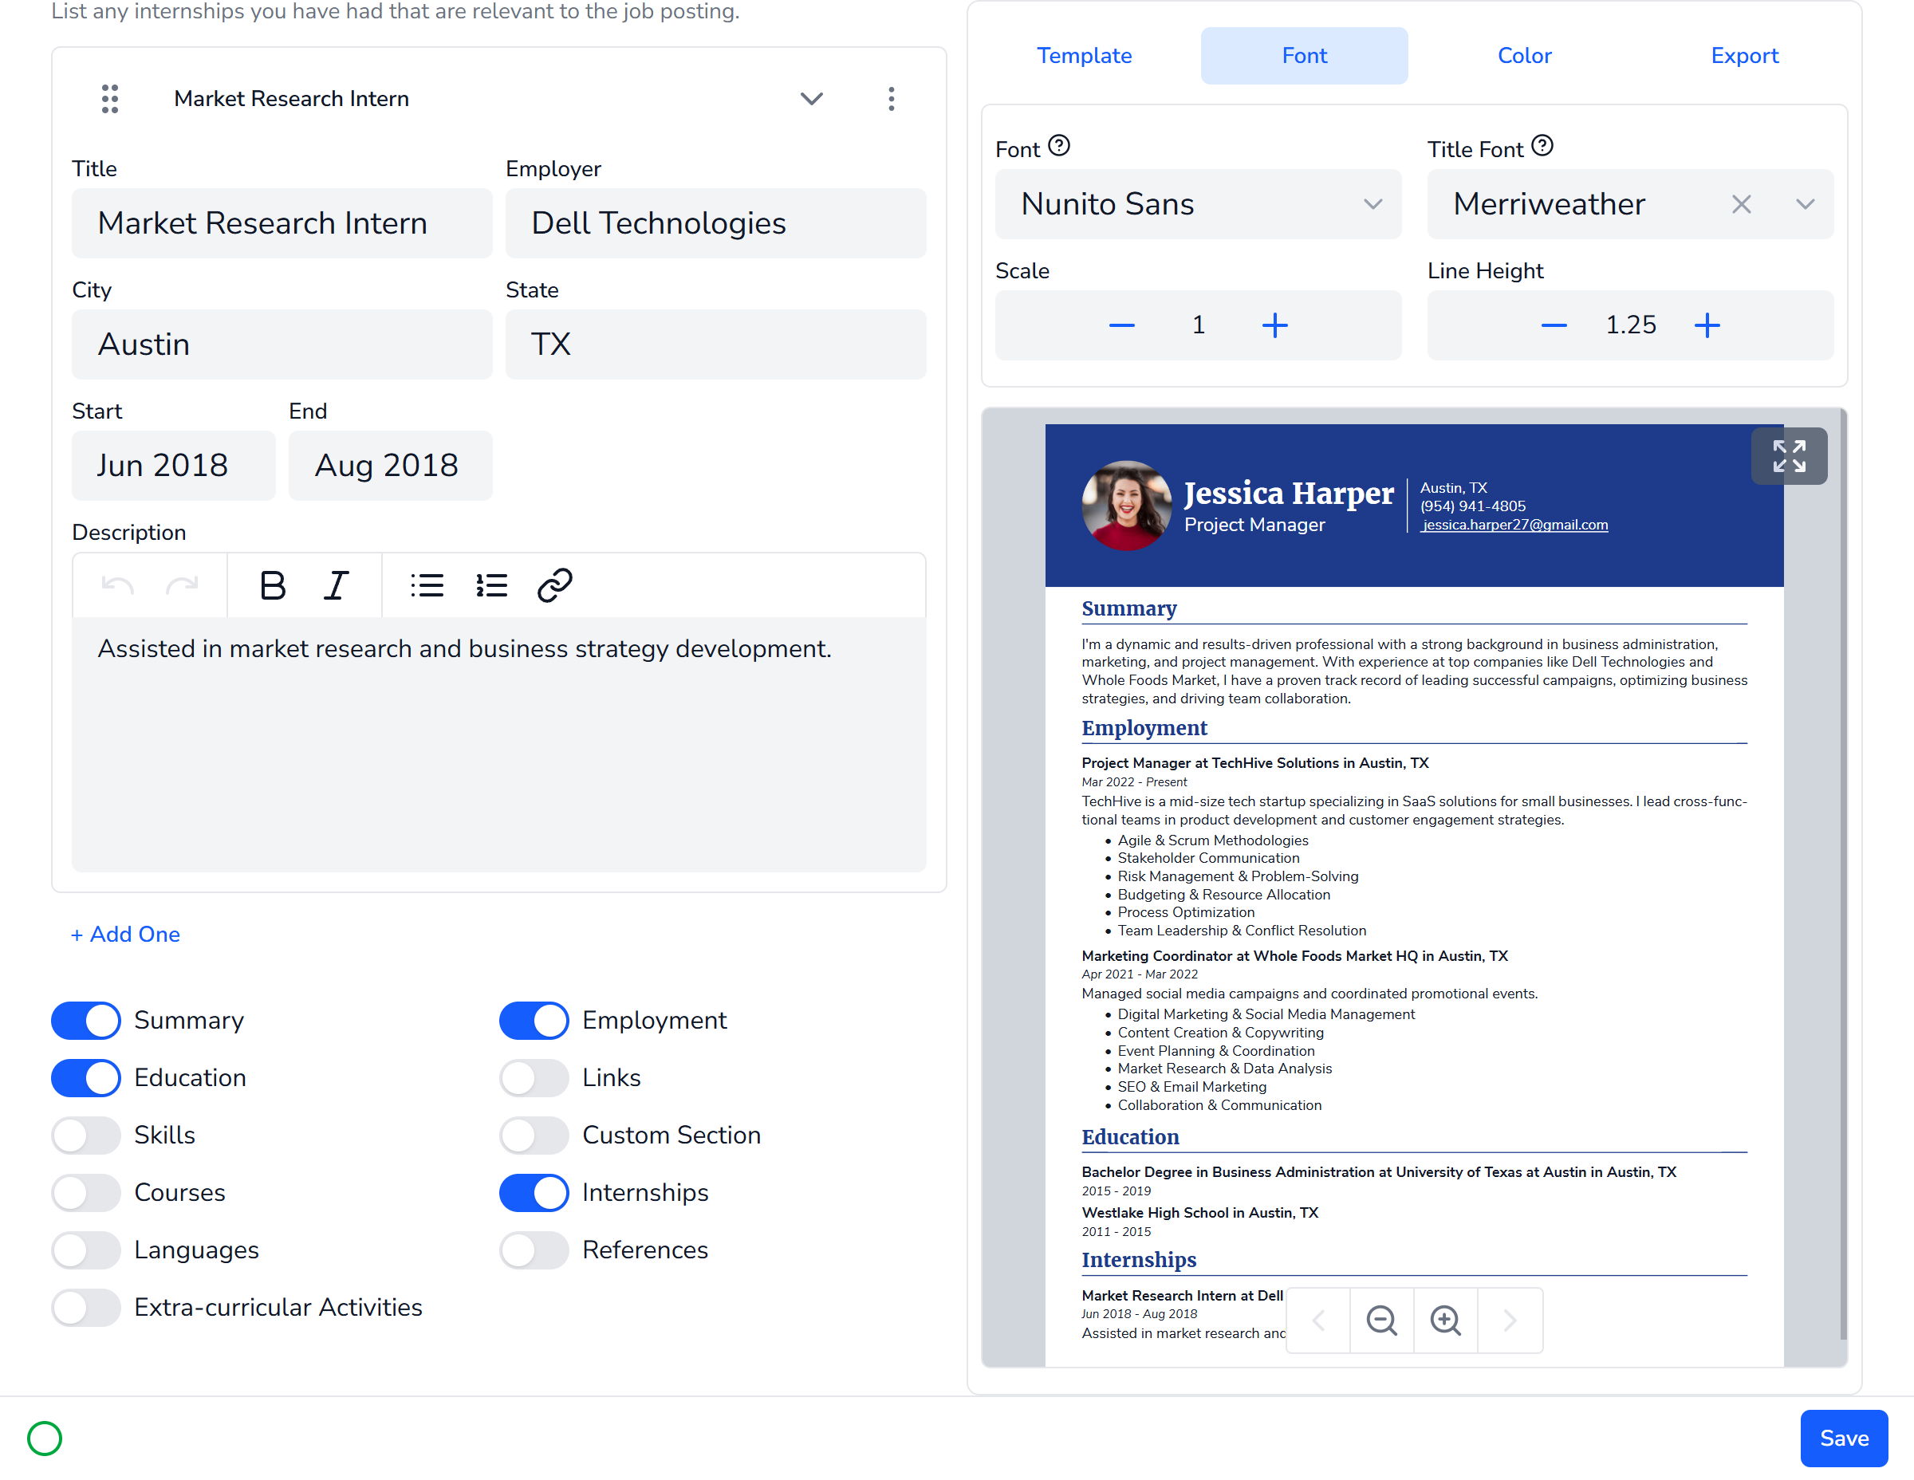Insert a hyperlink in description
The height and width of the screenshot is (1480, 1914).
555,585
